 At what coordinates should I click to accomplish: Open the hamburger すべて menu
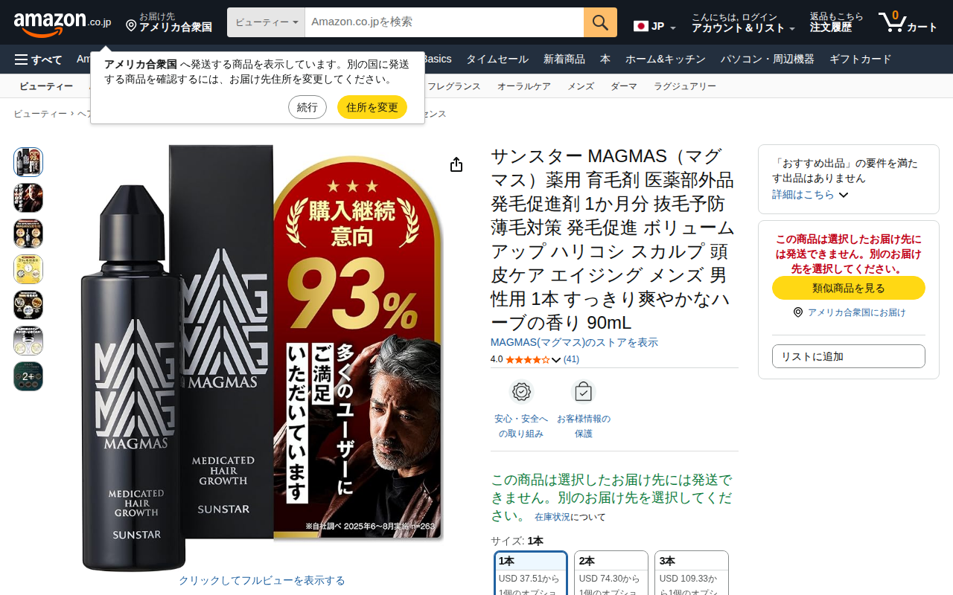(39, 59)
